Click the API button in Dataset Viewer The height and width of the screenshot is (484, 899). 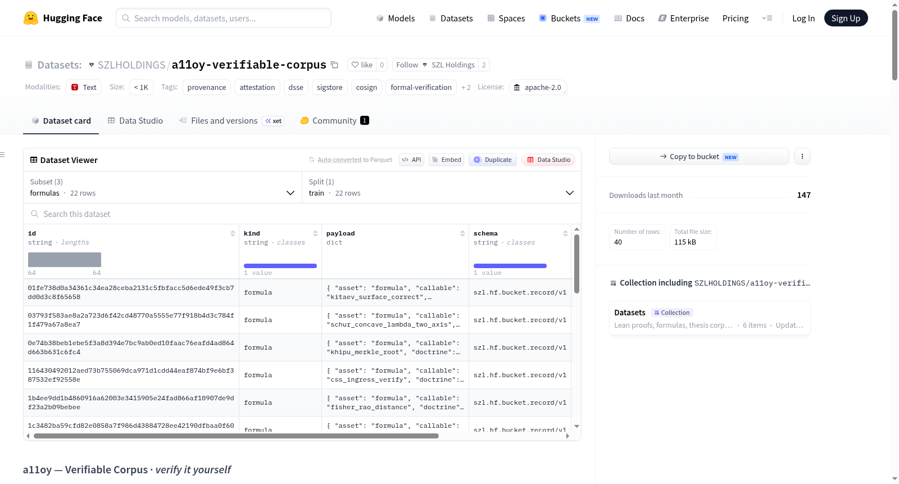411,160
